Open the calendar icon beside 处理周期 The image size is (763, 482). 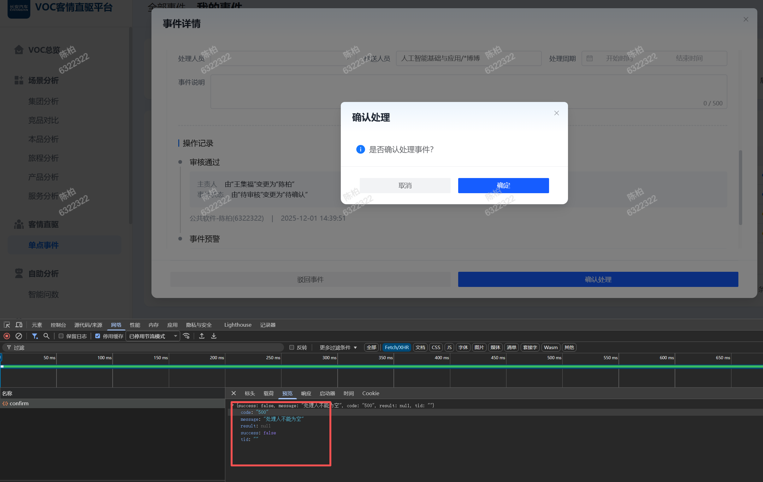[x=589, y=58]
